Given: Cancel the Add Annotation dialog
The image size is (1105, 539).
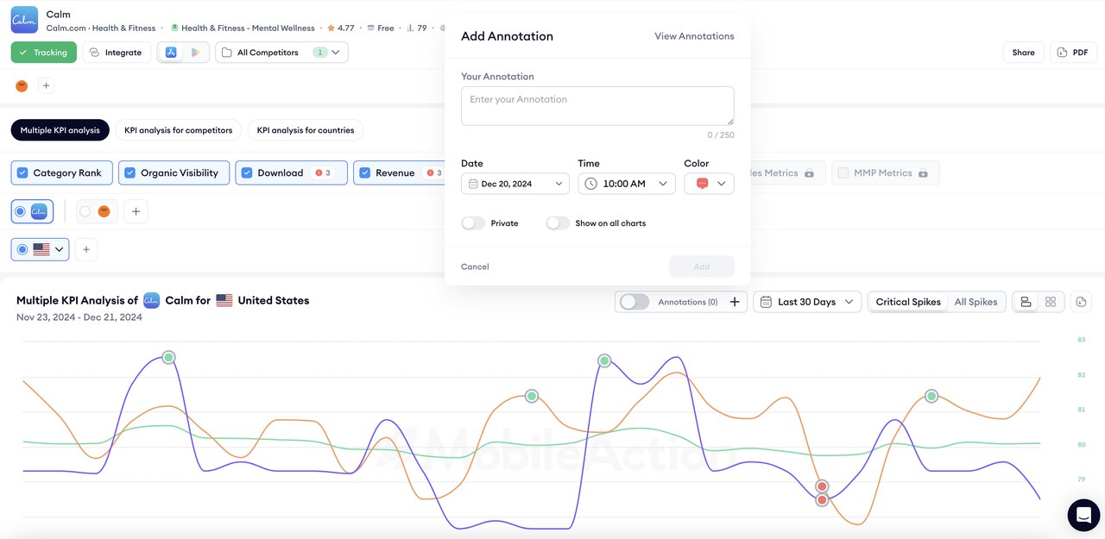Looking at the screenshot, I should pyautogui.click(x=475, y=266).
